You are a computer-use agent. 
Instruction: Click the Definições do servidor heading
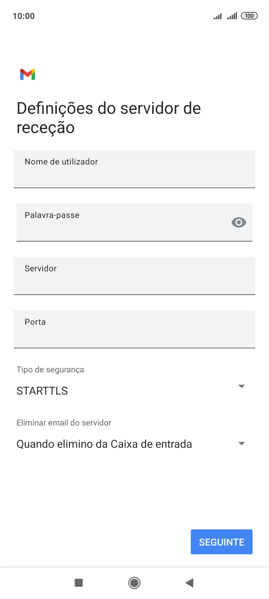(108, 117)
